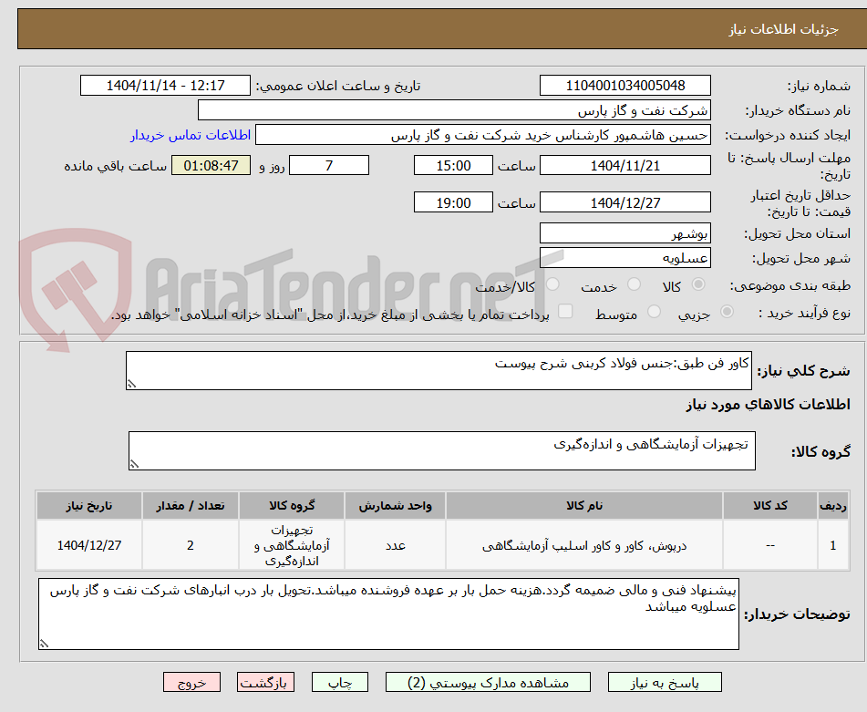
Task: Click the need date cell 1404/12/27 in table
Action: (89, 545)
